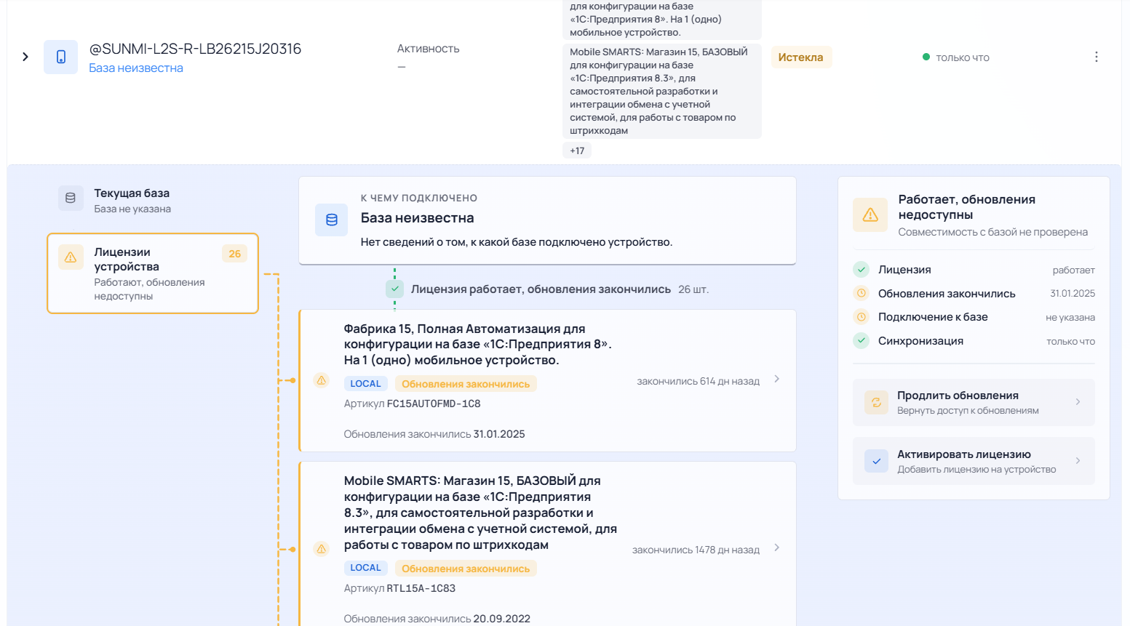Click the chevron on «Продлить обновления»

tap(1078, 402)
